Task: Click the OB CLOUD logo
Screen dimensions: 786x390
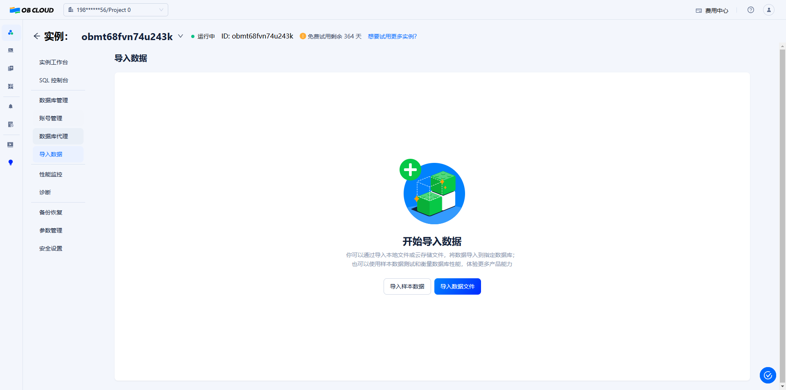Action: coord(31,10)
